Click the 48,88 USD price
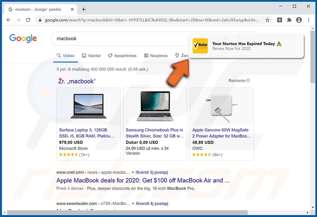Viewport: 317px width, 217px height. point(203,142)
